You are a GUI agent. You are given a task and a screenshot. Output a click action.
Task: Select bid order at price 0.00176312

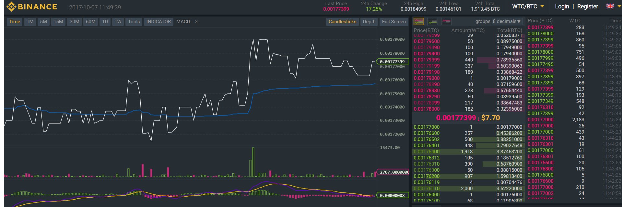(x=468, y=158)
